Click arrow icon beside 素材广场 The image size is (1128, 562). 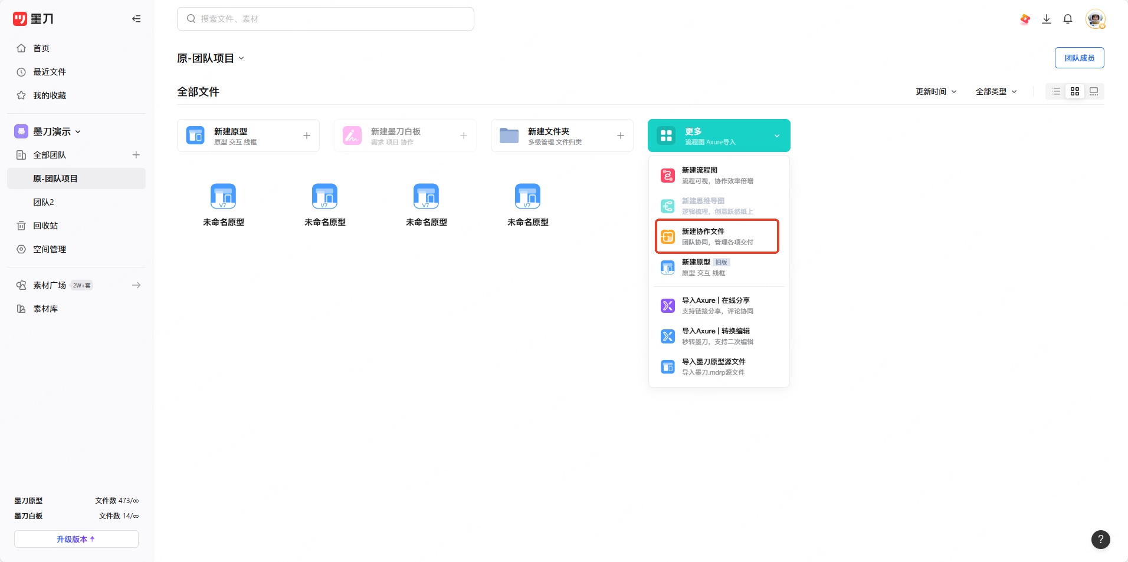[136, 285]
